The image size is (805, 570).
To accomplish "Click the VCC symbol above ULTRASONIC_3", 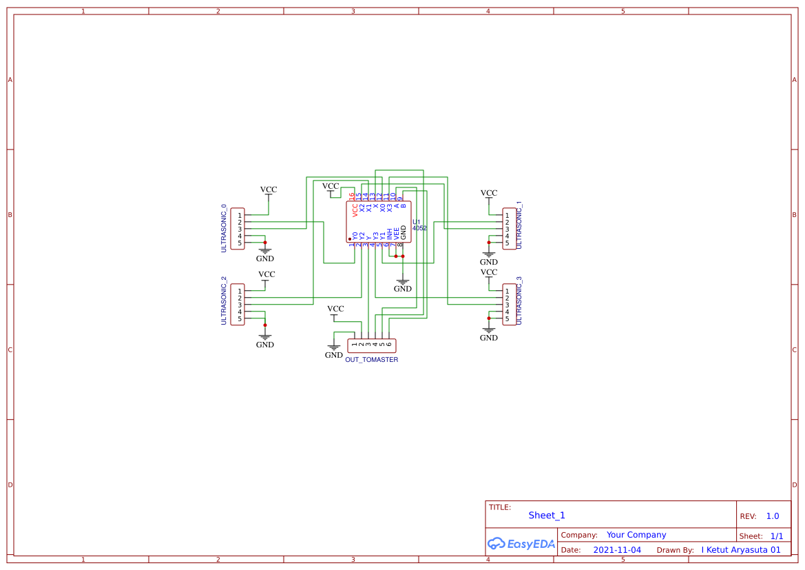I will [488, 274].
